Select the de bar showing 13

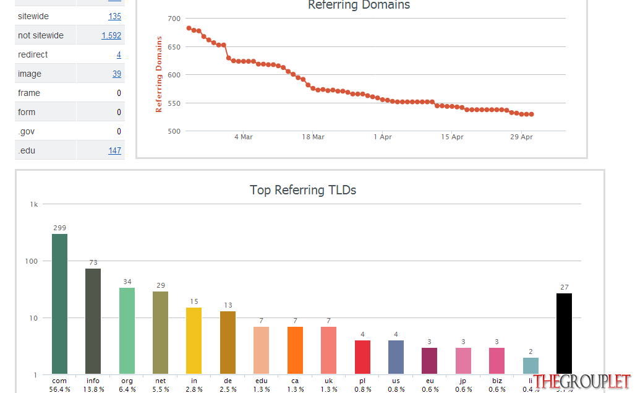coord(228,343)
